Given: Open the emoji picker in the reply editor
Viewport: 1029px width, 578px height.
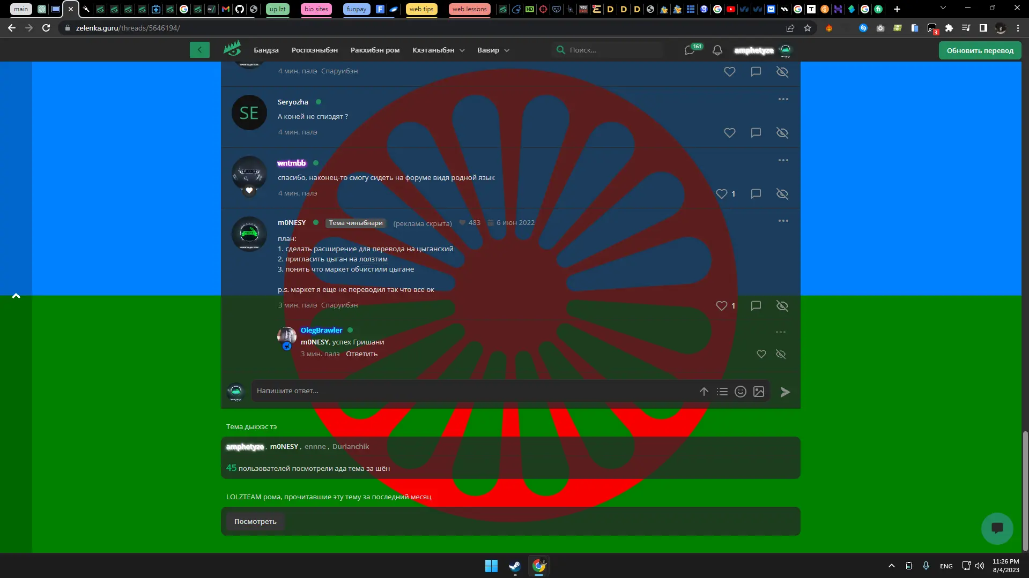Looking at the screenshot, I should click(741, 392).
